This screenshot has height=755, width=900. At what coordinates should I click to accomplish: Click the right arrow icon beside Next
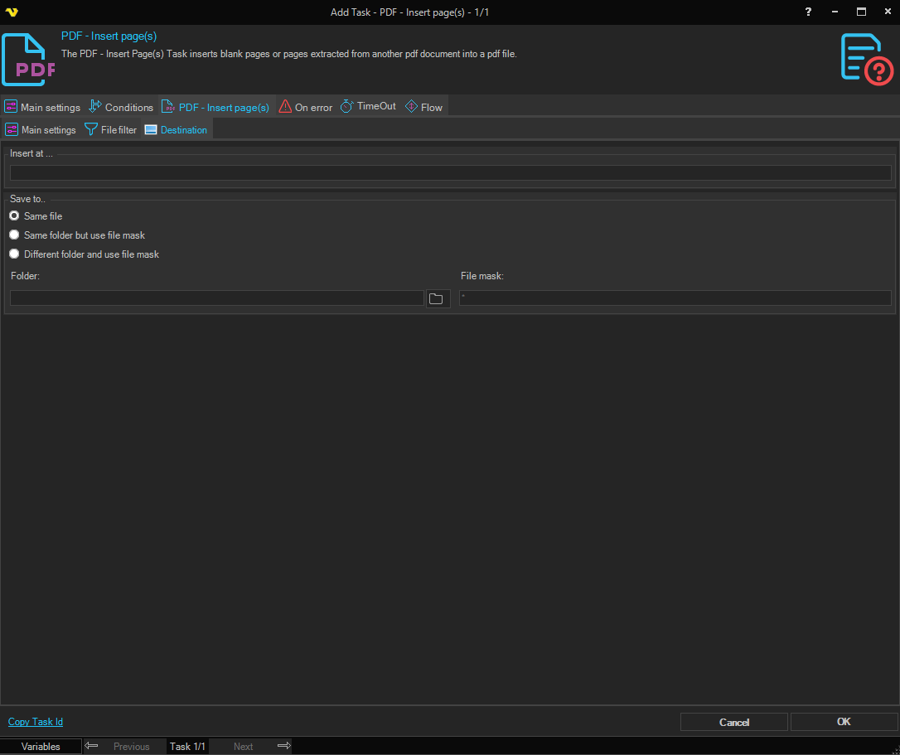click(x=283, y=746)
